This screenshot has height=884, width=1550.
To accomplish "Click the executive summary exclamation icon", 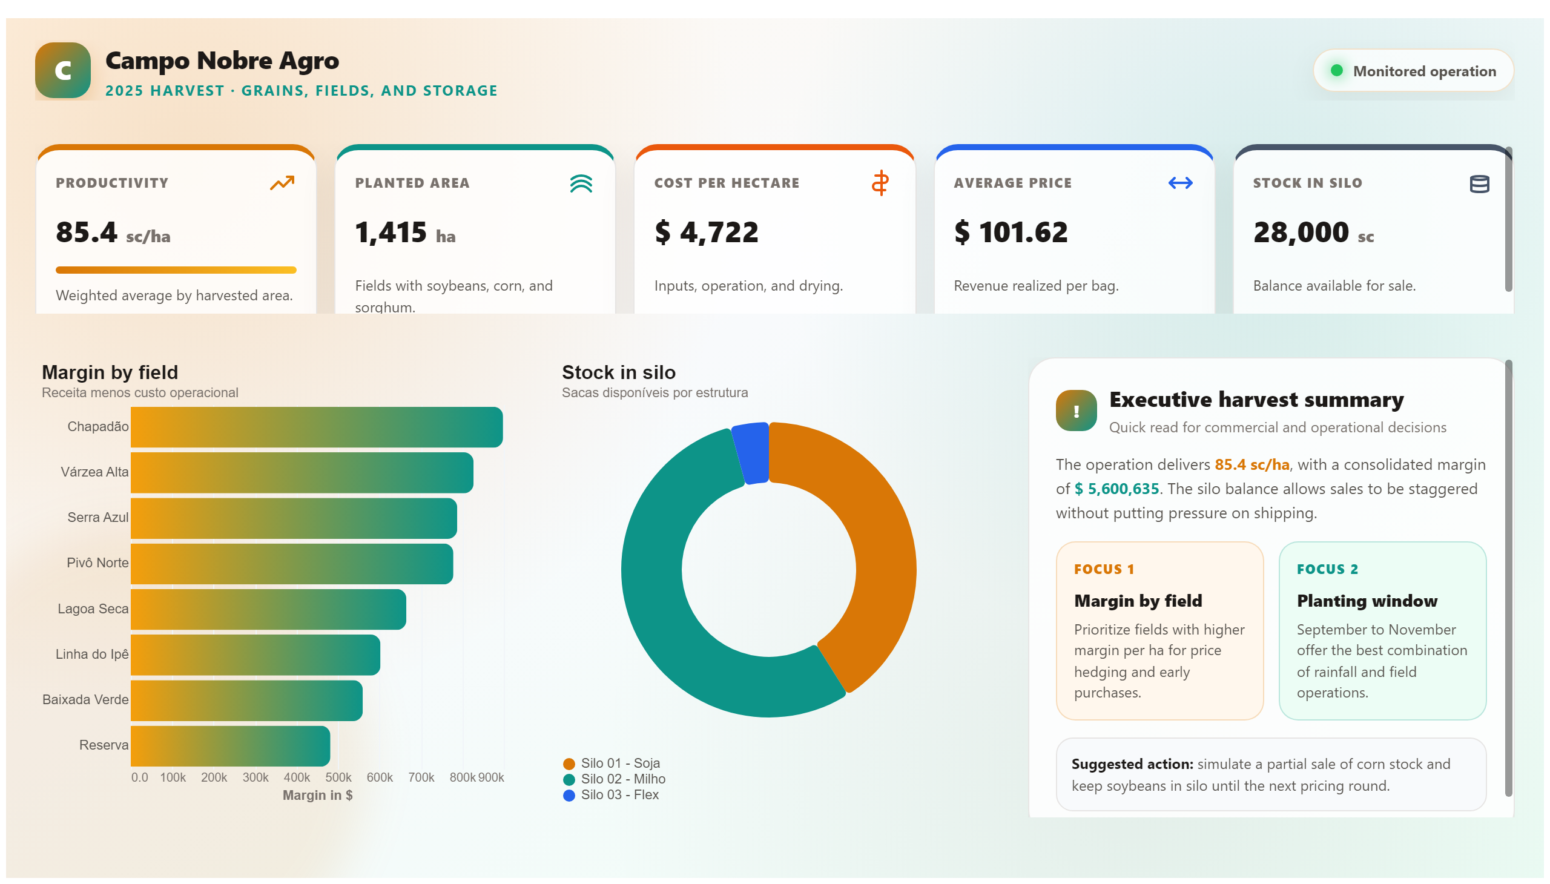I will [1076, 411].
